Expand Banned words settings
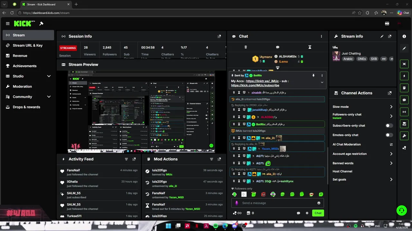This screenshot has width=412, height=231. [x=391, y=163]
